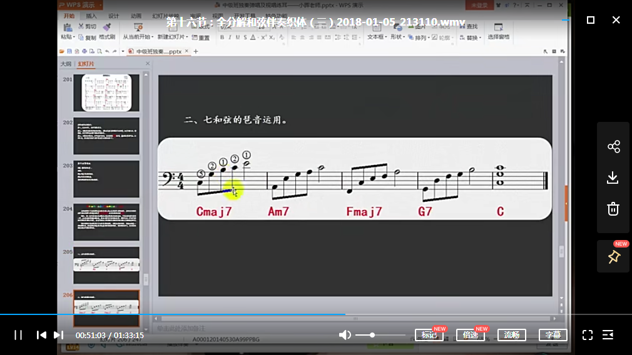The width and height of the screenshot is (632, 355).
Task: Click the 粘贴 paste icon
Action: tap(68, 27)
